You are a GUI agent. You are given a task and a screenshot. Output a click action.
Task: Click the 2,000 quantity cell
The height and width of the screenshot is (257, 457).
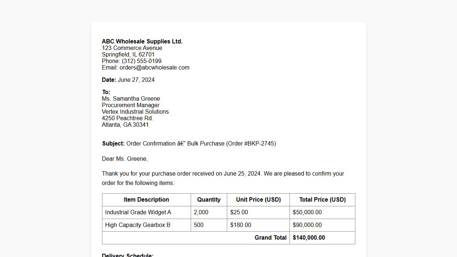pos(201,212)
